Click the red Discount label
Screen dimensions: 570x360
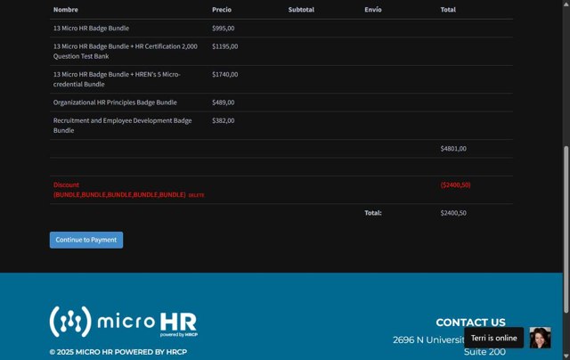[x=66, y=184]
